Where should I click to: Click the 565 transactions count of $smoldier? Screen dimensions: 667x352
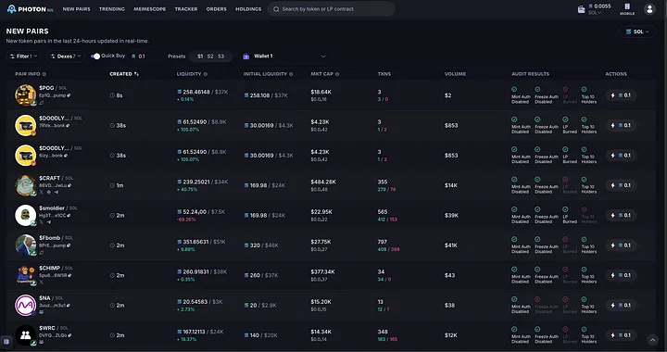click(383, 212)
